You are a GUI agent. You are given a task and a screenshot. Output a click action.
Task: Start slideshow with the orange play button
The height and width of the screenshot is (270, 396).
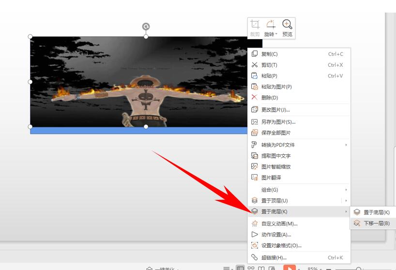[x=289, y=268]
